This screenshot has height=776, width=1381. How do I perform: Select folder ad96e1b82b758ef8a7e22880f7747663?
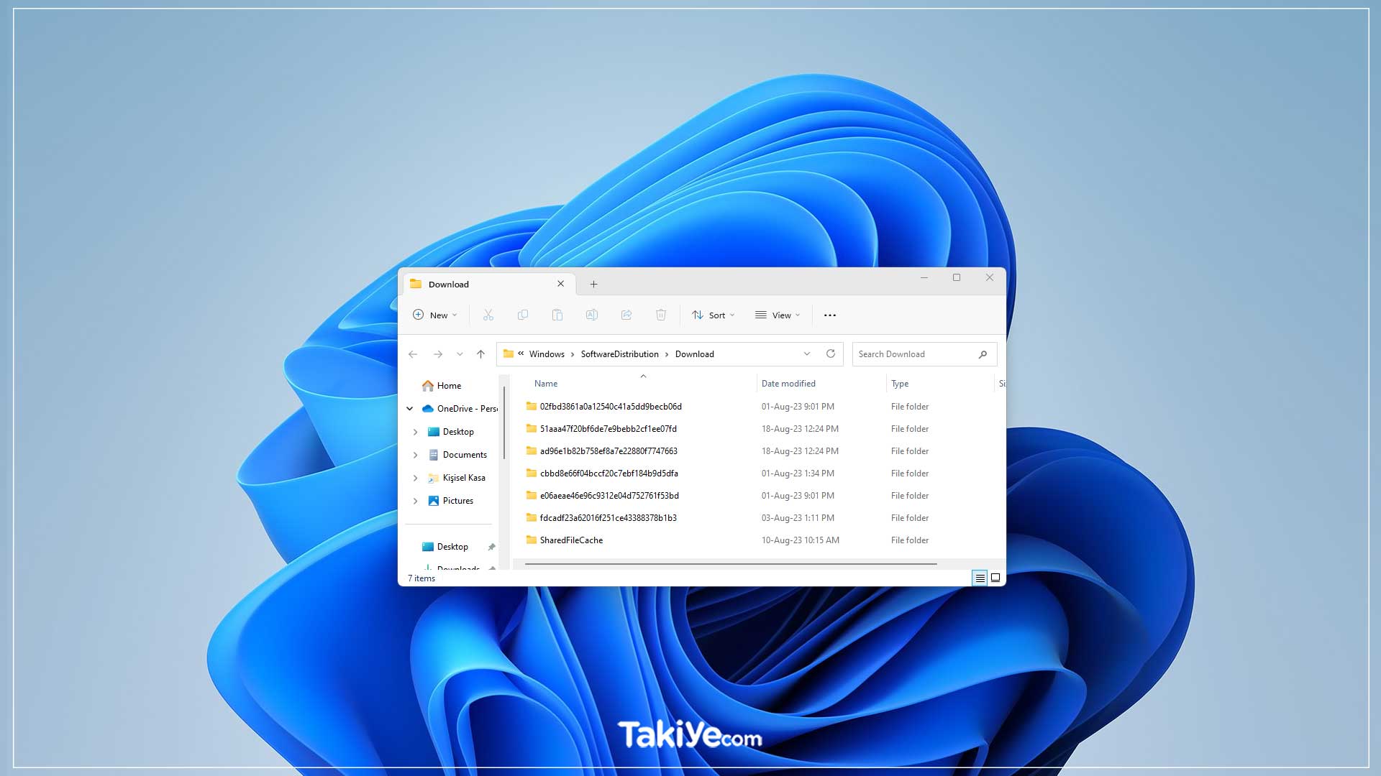609,451
